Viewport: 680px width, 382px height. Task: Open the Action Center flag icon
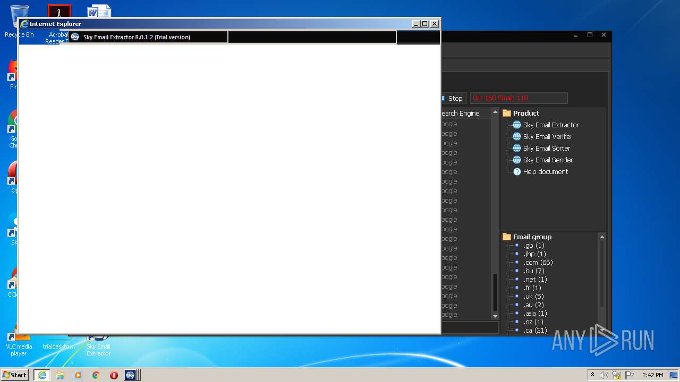630,375
